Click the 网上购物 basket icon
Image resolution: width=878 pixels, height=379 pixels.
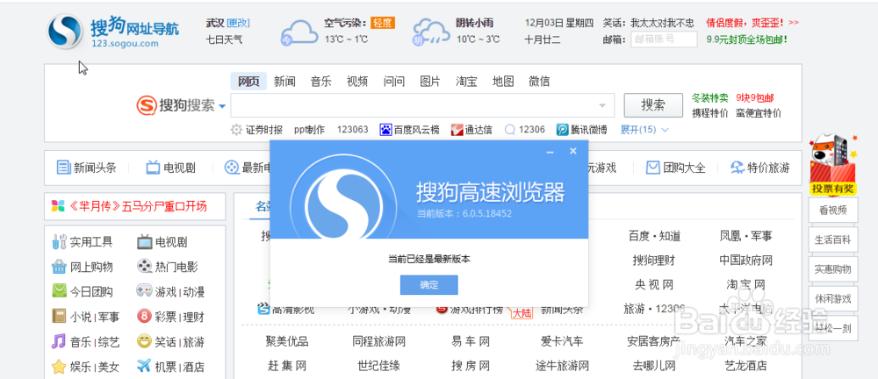(59, 267)
